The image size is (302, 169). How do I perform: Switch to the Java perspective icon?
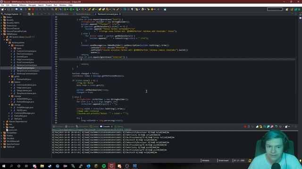tap(292, 9)
